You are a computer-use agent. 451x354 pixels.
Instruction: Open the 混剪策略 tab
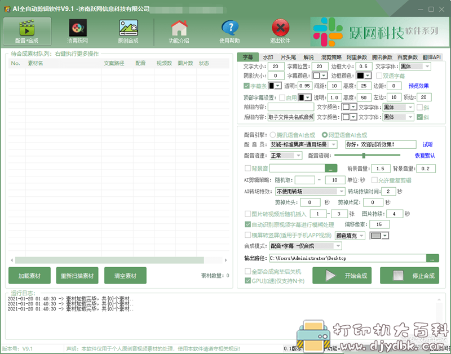tap(331, 57)
